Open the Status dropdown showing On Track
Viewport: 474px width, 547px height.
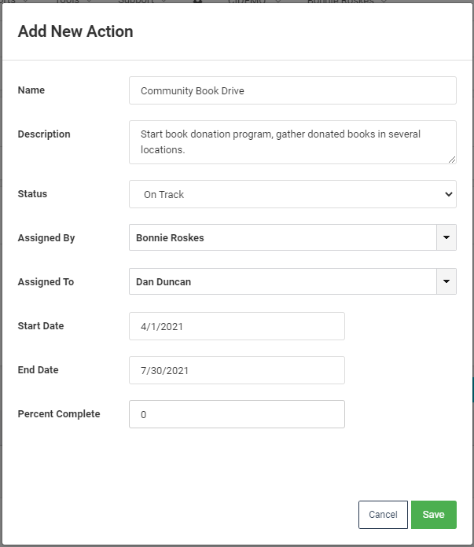(292, 194)
